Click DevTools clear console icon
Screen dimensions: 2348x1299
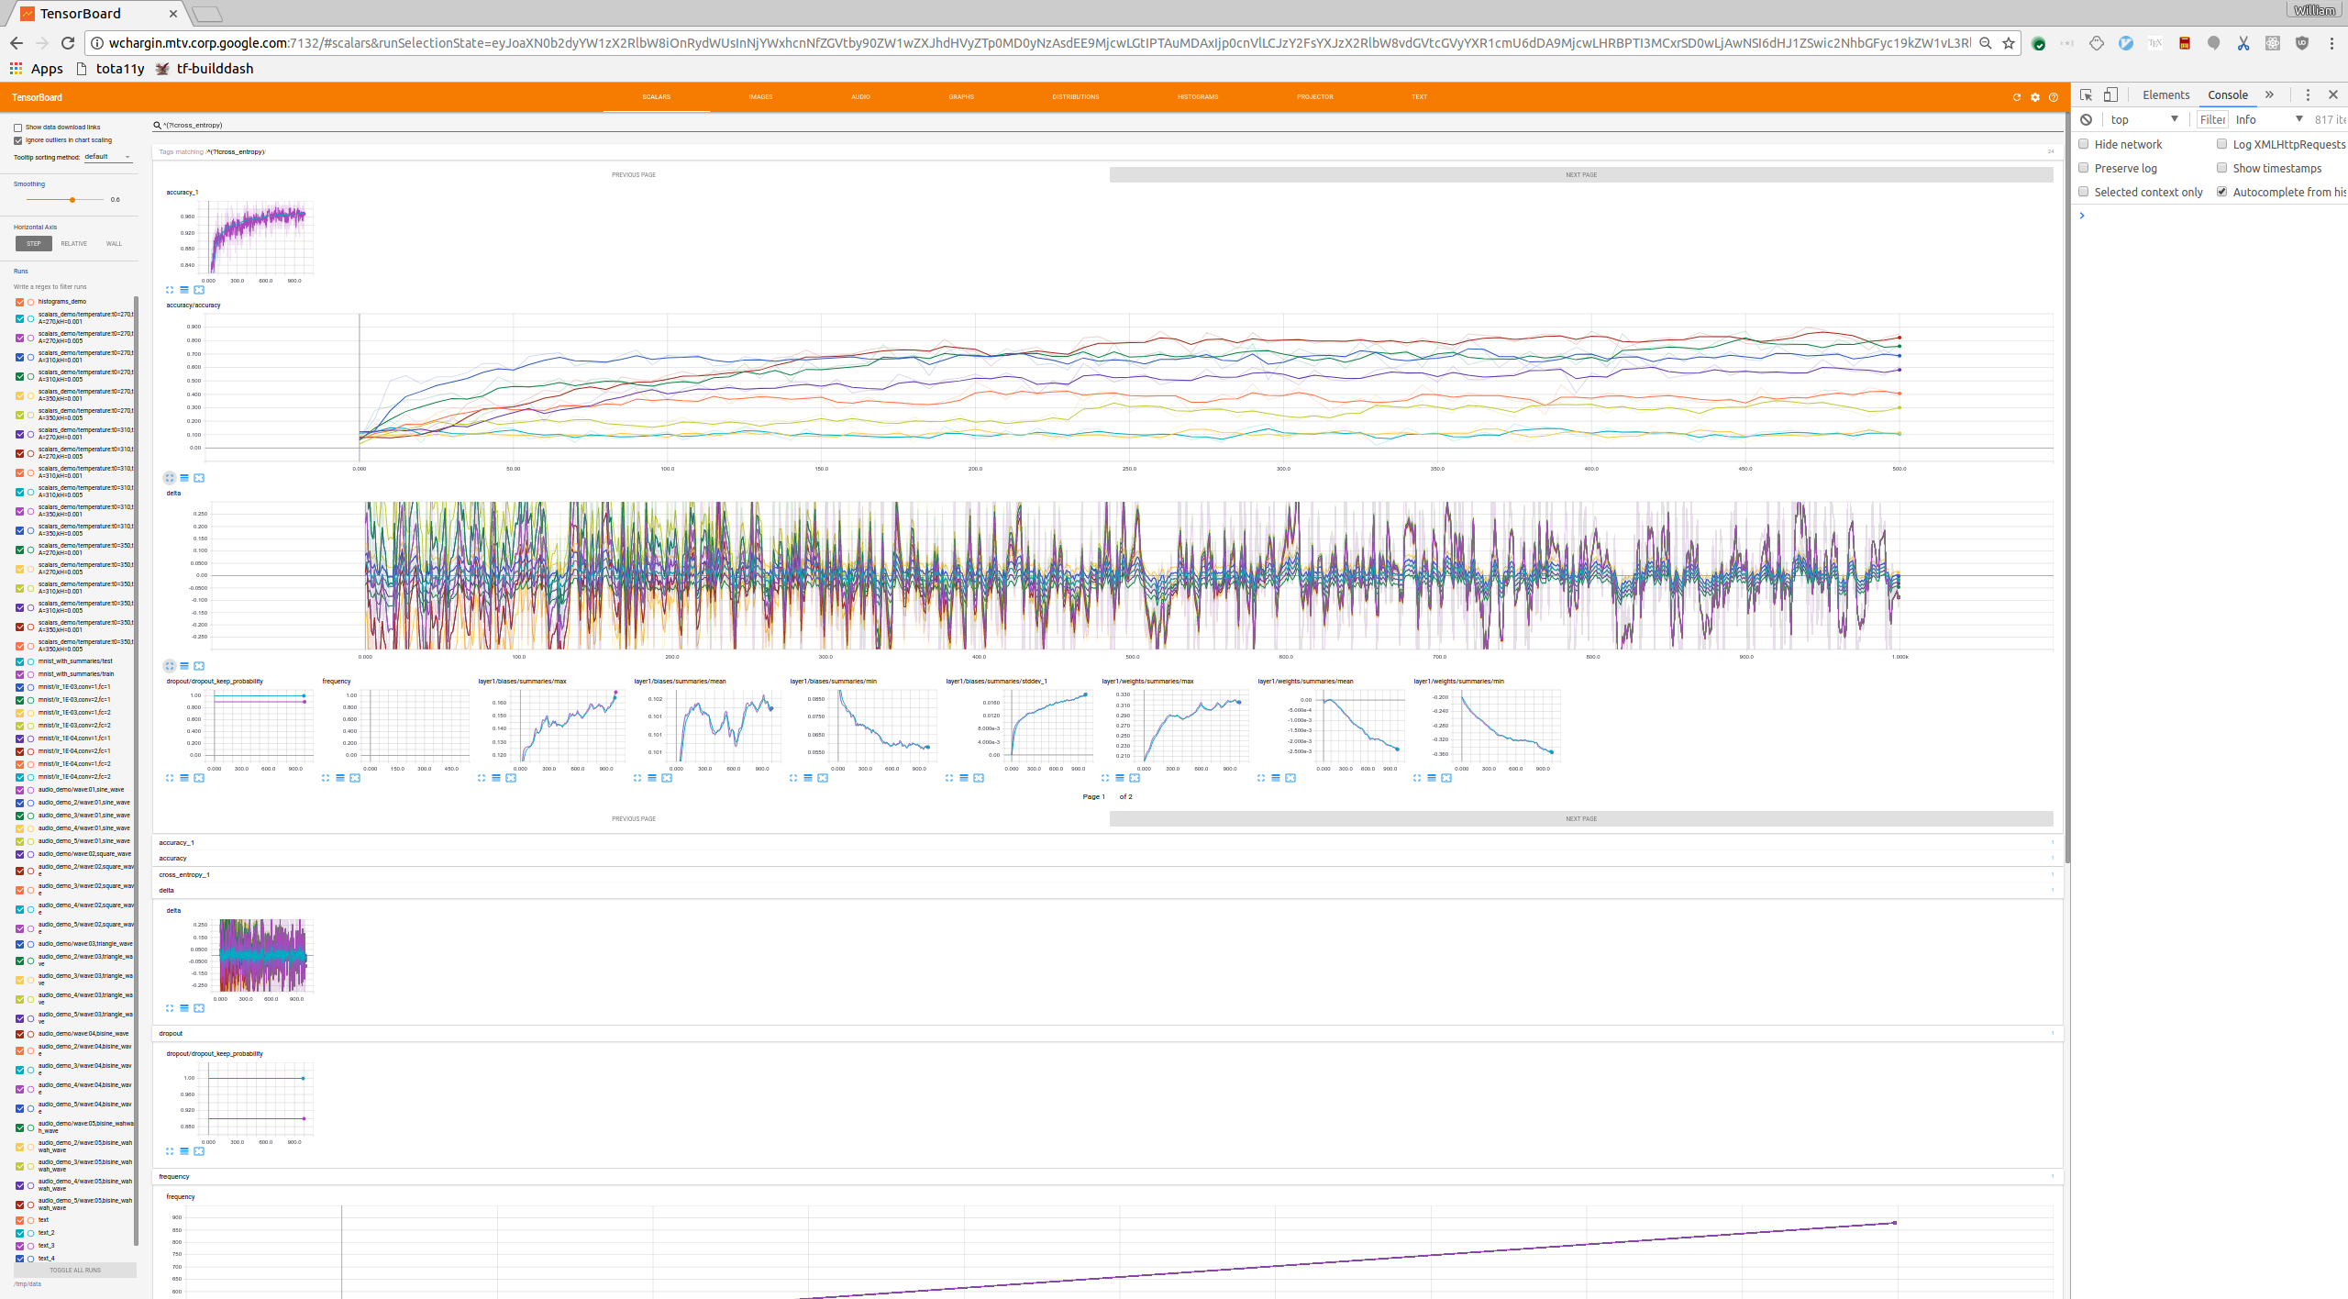coord(2086,120)
